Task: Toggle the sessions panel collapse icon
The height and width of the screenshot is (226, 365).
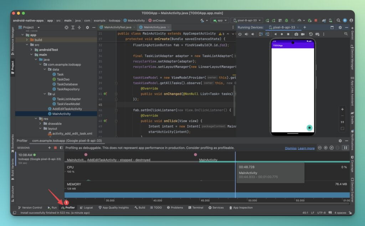Action: [61, 148]
